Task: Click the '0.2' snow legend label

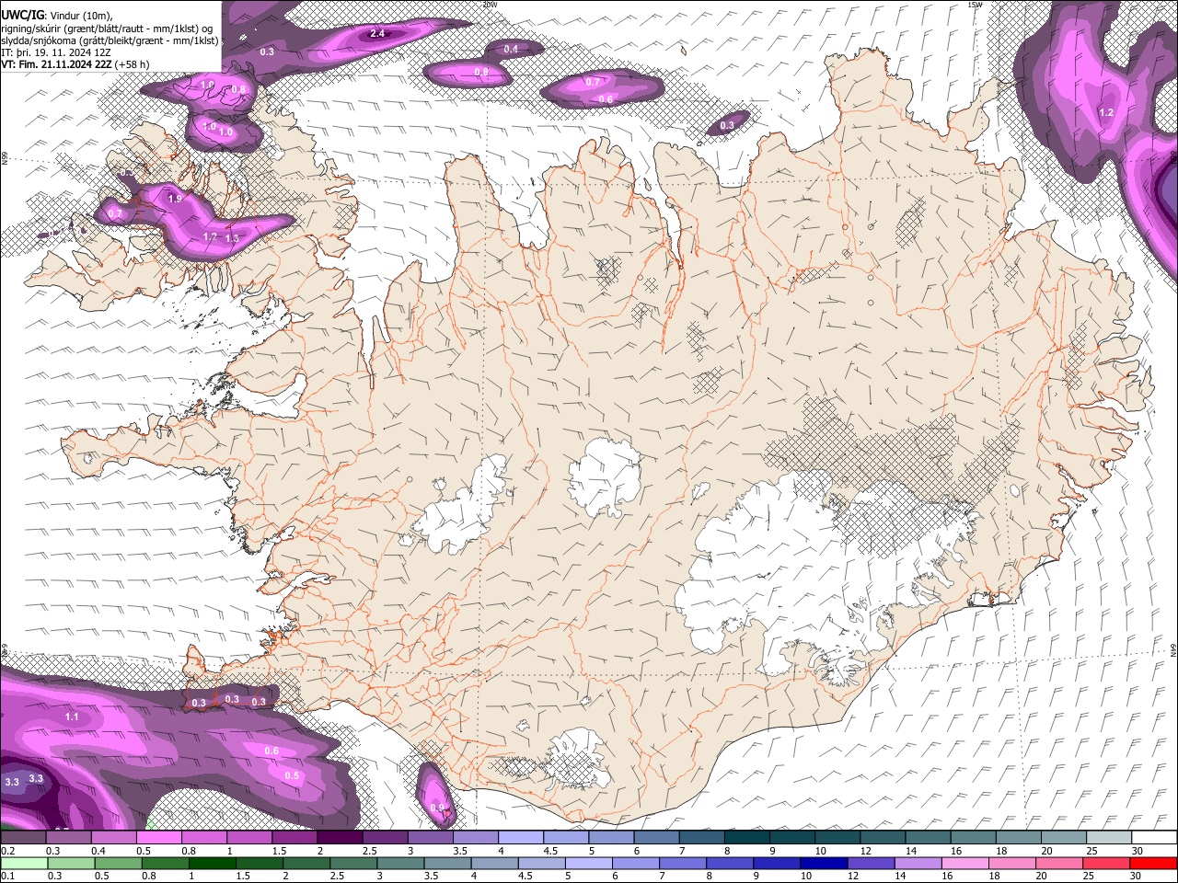Action: [x=6, y=851]
